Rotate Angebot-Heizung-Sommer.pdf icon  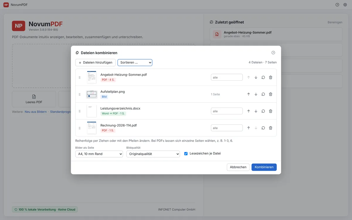pyautogui.click(x=263, y=77)
